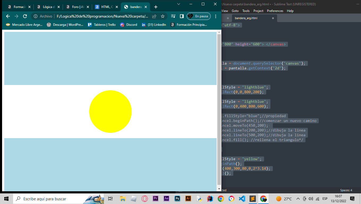The width and height of the screenshot is (361, 204).
Task: Launch Adobe Photoshop from taskbar
Action: (x=177, y=198)
